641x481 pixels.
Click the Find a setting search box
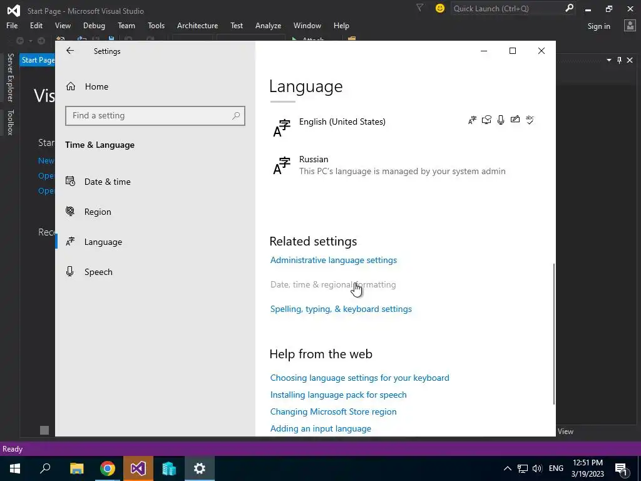click(155, 116)
